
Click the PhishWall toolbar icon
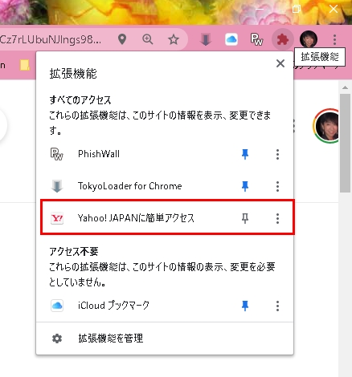[256, 39]
